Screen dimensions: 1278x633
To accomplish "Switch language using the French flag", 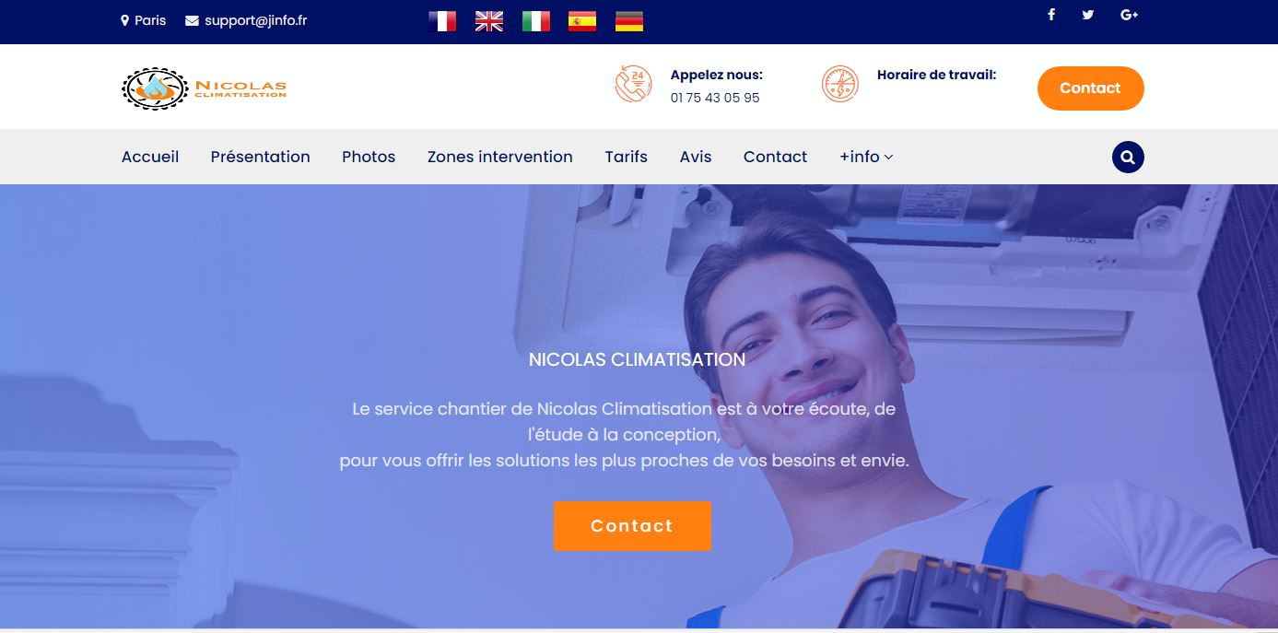I will [x=442, y=21].
